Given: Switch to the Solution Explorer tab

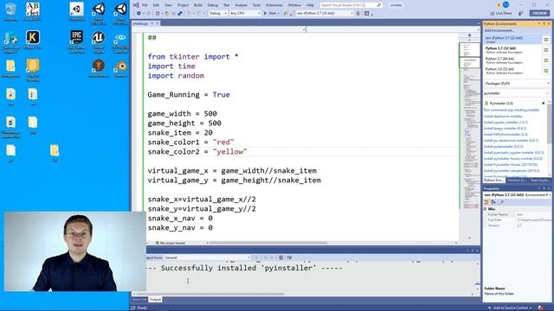Looking at the screenshot, I should [517, 181].
